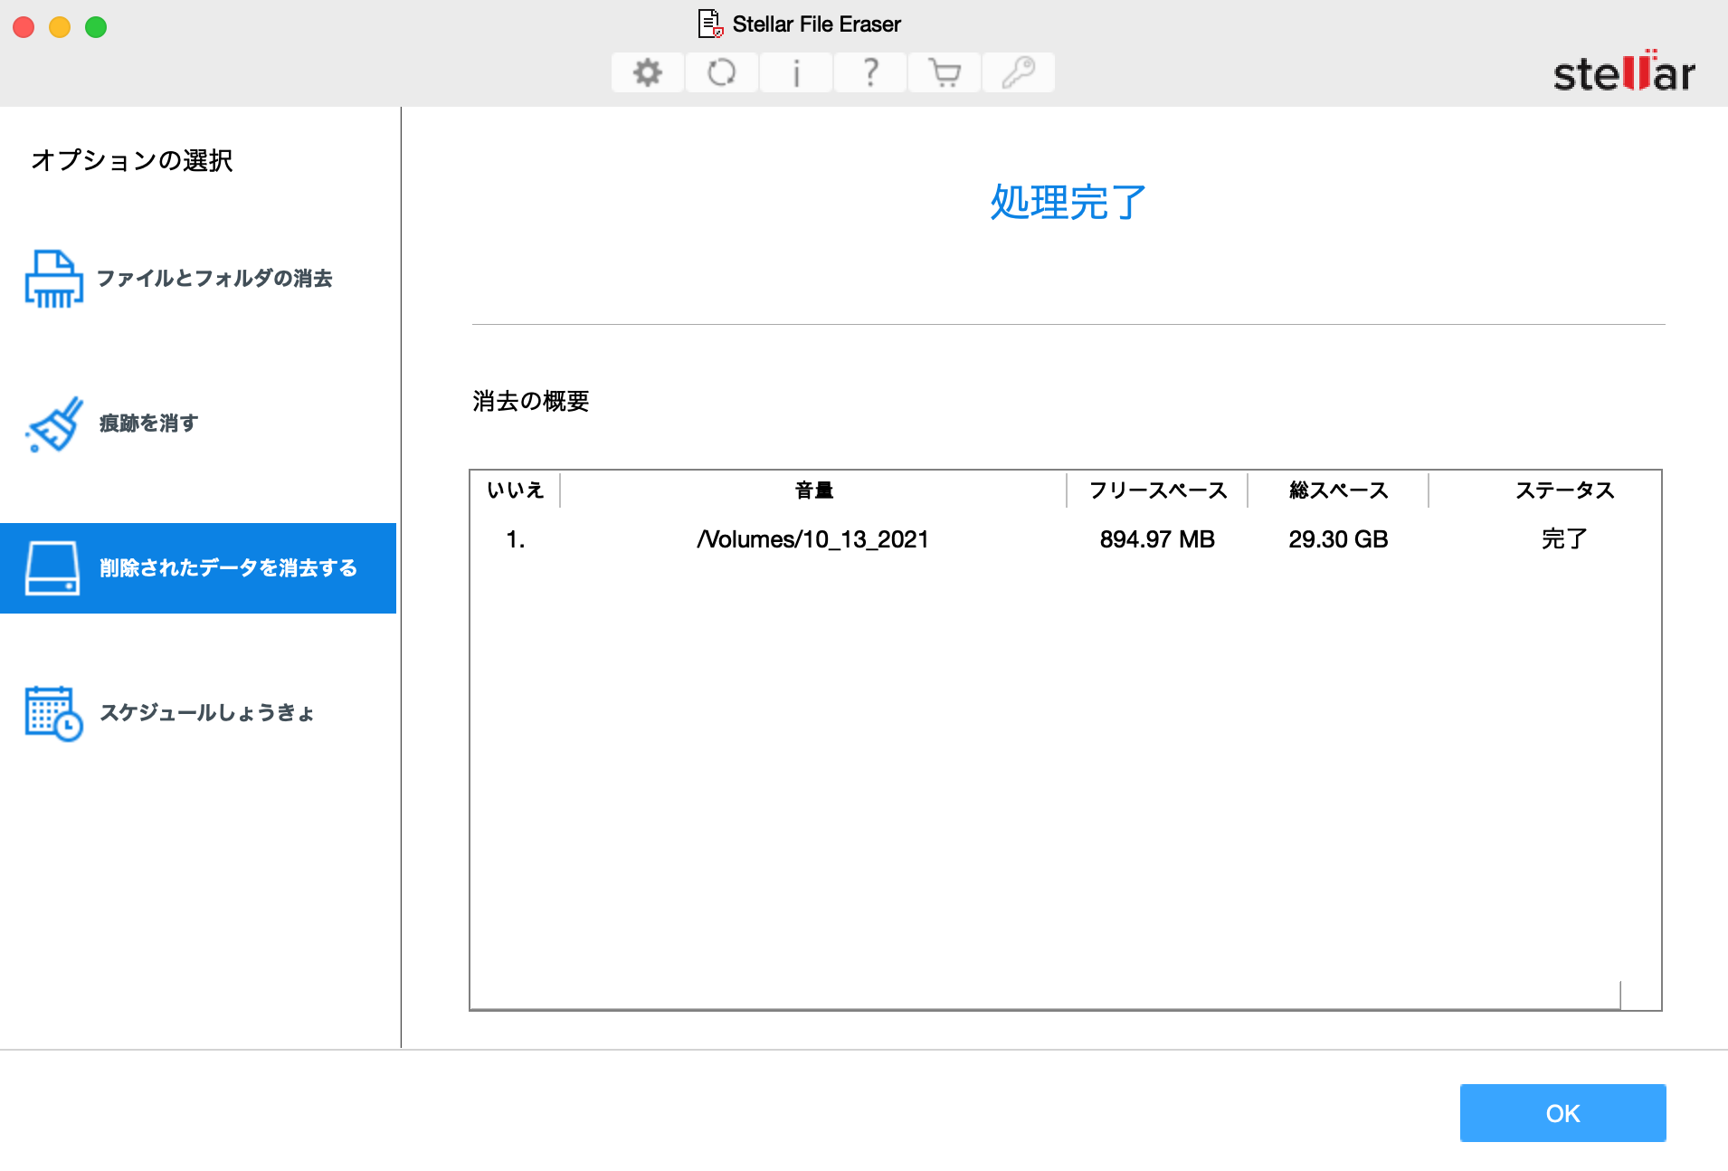Maximize window with green button
The width and height of the screenshot is (1728, 1171).
pyautogui.click(x=96, y=27)
